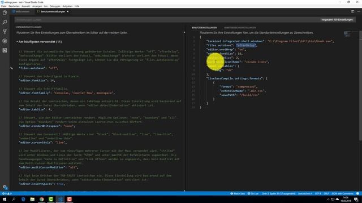Close the Benutzereinstellungen tab

tap(68, 11)
